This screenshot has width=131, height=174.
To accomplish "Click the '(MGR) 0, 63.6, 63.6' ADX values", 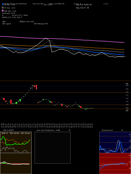I will pyautogui.click(x=27, y=22).
